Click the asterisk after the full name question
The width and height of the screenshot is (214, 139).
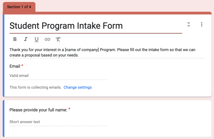click(x=69, y=109)
